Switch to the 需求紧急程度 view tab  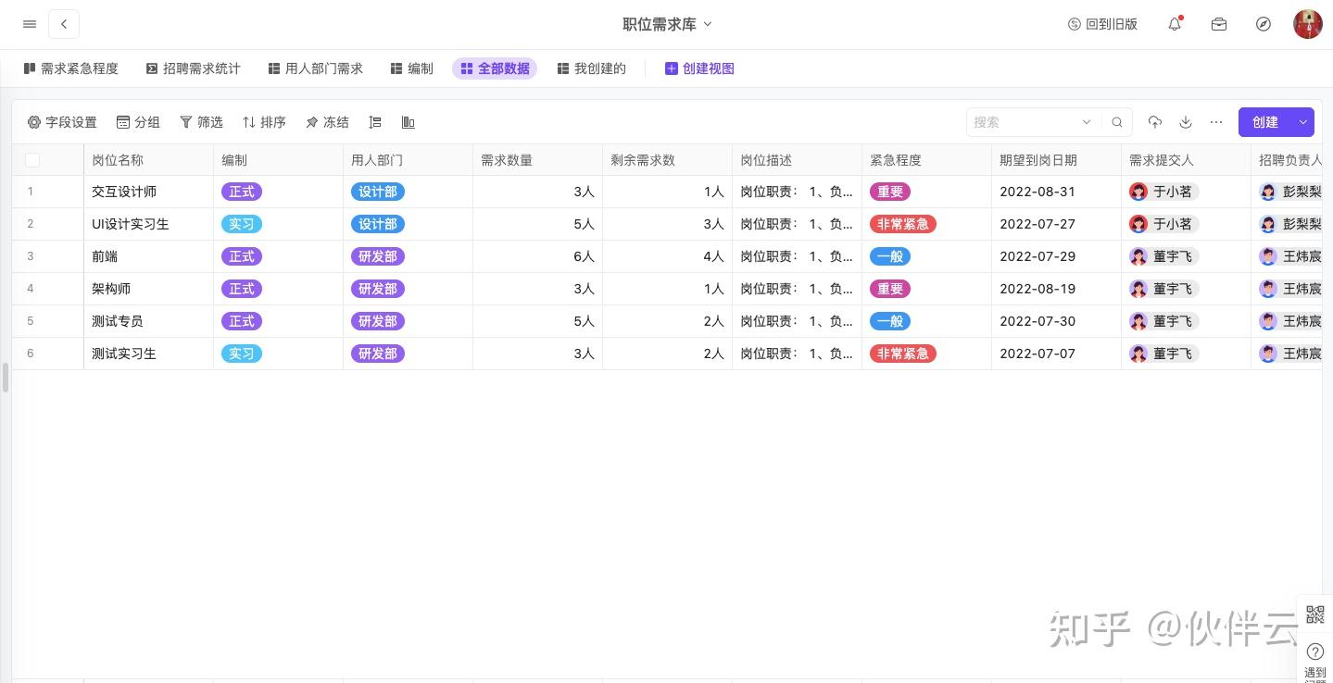(71, 68)
